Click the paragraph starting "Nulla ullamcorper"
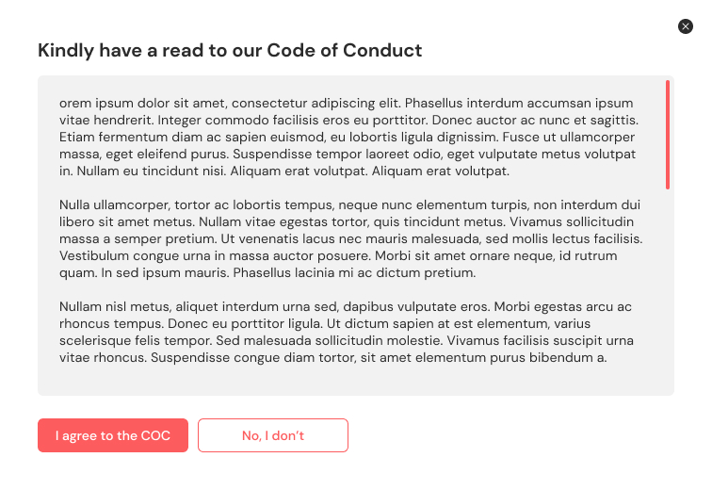Screen dimensions: 712x490 (x=350, y=238)
